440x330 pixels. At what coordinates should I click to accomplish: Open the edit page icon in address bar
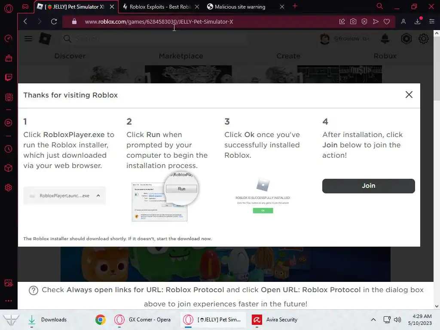(x=342, y=21)
